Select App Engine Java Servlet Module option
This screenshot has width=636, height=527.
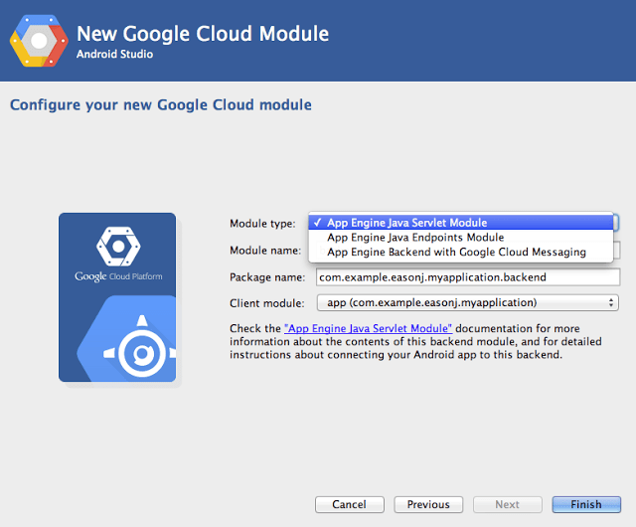pyautogui.click(x=461, y=223)
